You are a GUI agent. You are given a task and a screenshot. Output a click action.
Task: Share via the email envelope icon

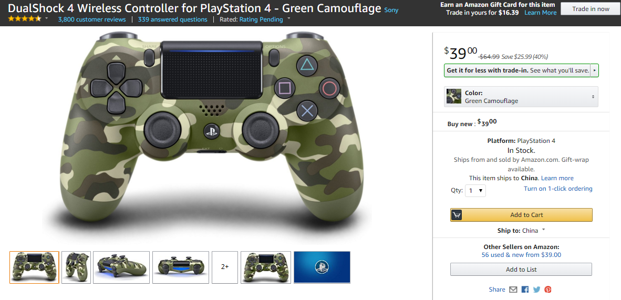pyautogui.click(x=513, y=289)
